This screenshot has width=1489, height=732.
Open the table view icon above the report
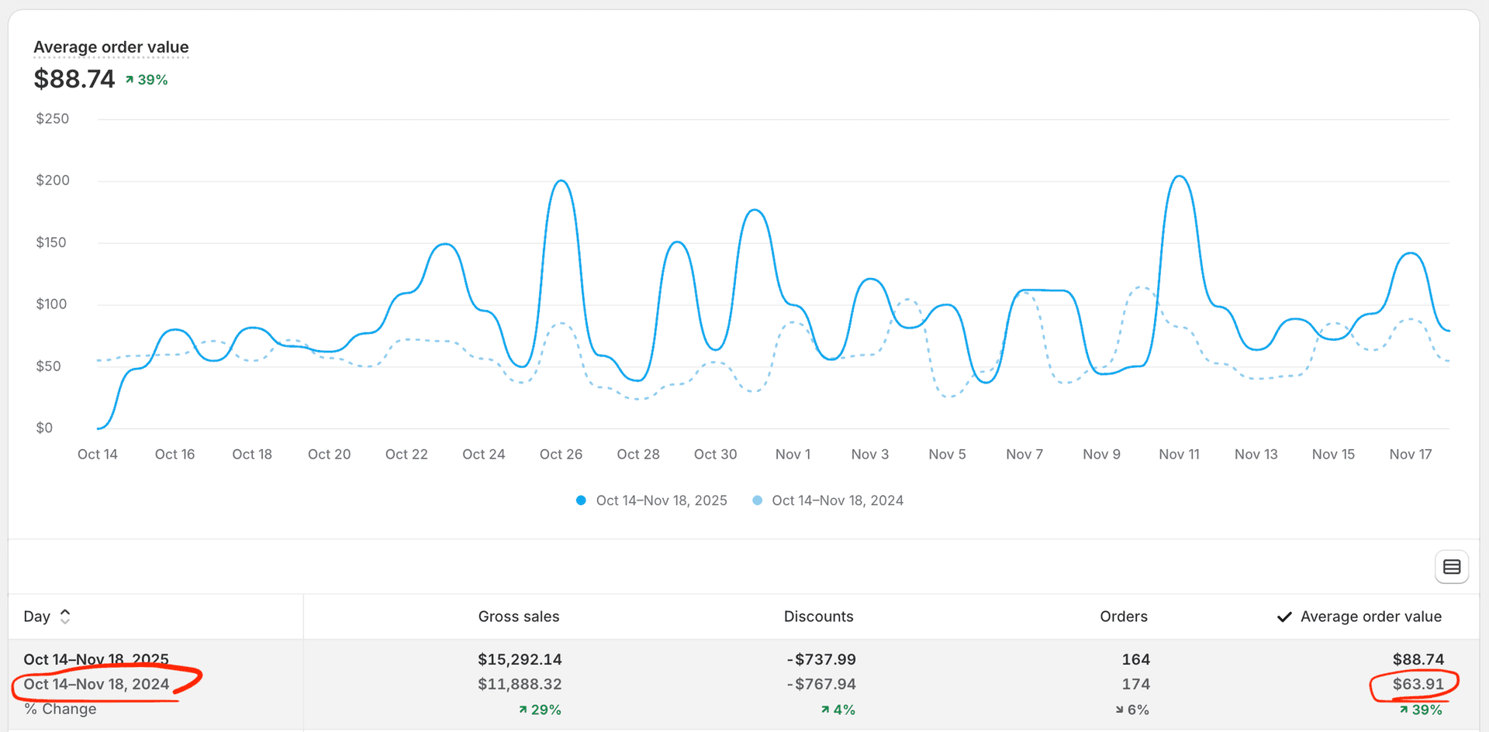pos(1452,566)
